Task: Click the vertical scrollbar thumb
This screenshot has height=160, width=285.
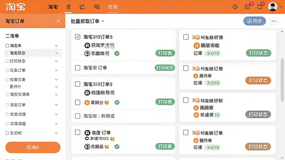Action: (x=282, y=80)
